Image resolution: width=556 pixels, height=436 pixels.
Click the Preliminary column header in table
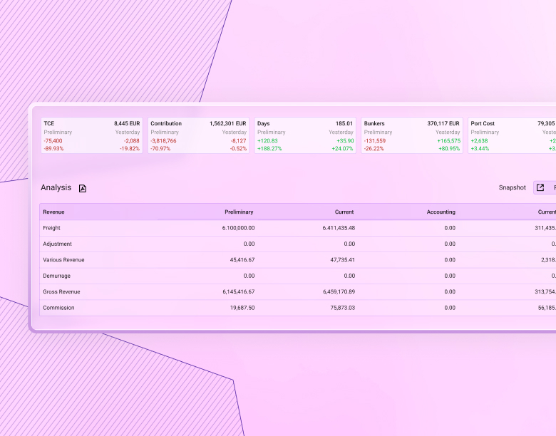point(239,212)
